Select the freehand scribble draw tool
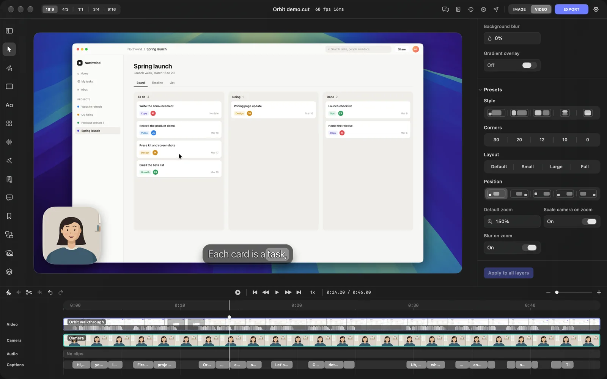Image resolution: width=607 pixels, height=379 pixels. click(x=9, y=68)
